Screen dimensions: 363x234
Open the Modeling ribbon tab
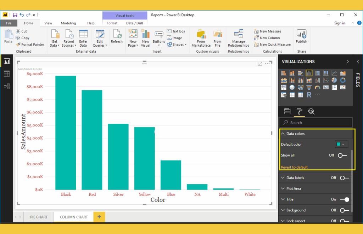(x=68, y=23)
